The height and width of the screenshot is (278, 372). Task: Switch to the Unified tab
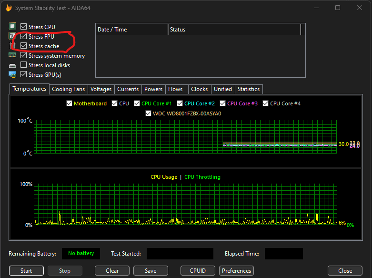tap(223, 89)
